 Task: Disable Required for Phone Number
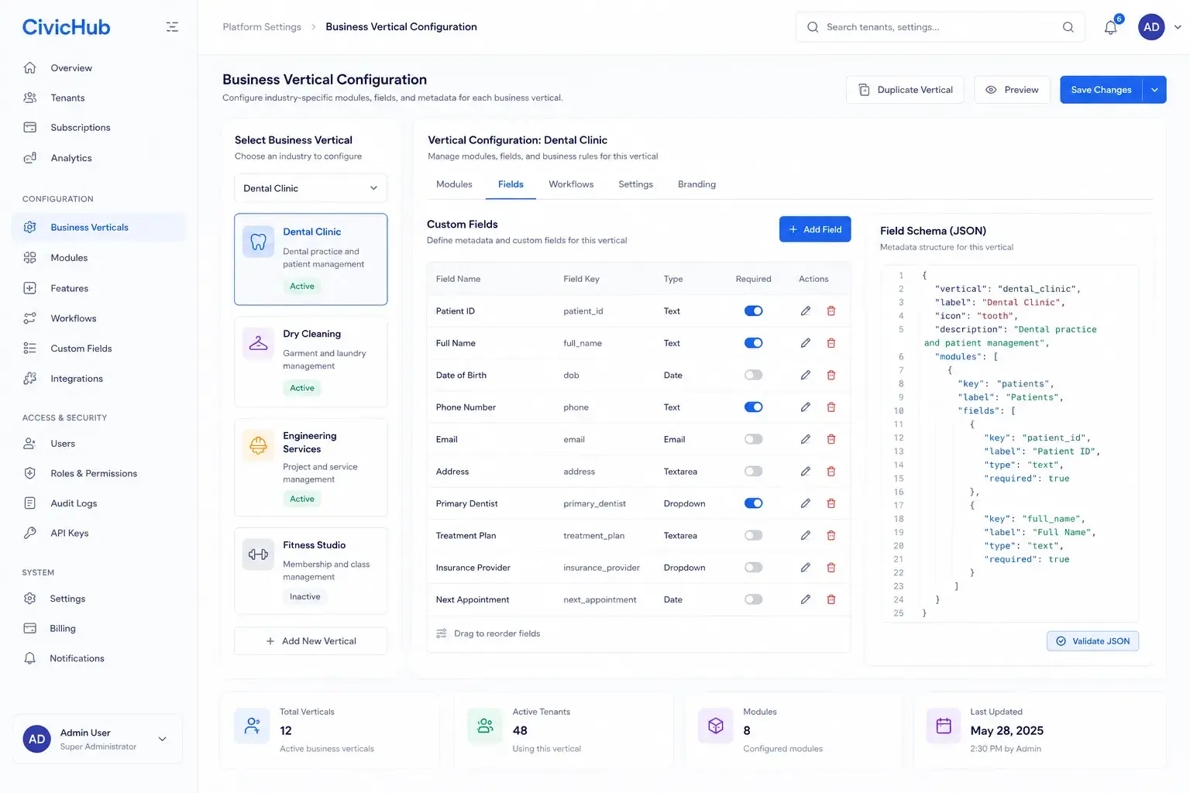pyautogui.click(x=754, y=407)
